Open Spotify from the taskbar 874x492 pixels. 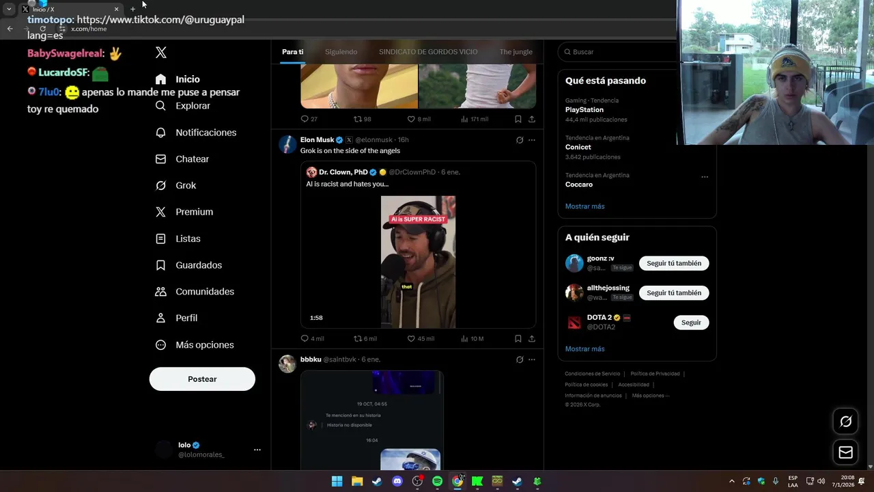(437, 481)
